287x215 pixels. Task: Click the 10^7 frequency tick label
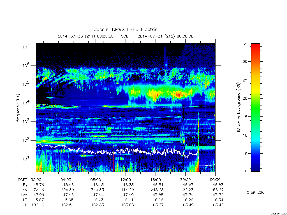(26, 47)
